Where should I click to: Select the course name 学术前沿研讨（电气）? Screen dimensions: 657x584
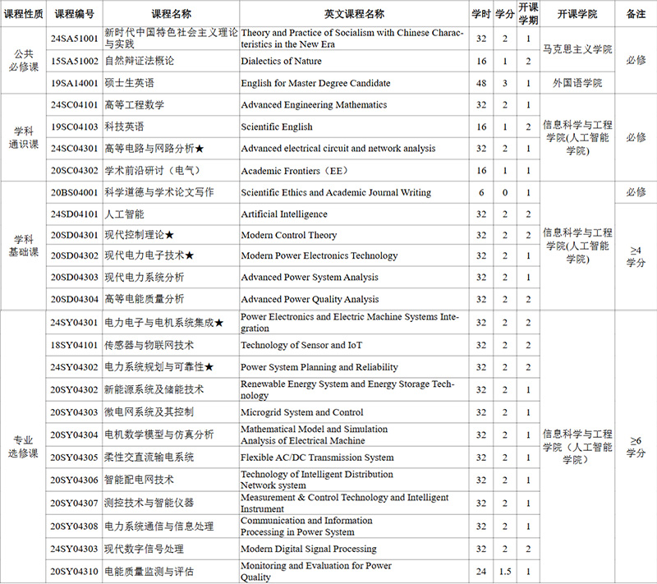(154, 171)
